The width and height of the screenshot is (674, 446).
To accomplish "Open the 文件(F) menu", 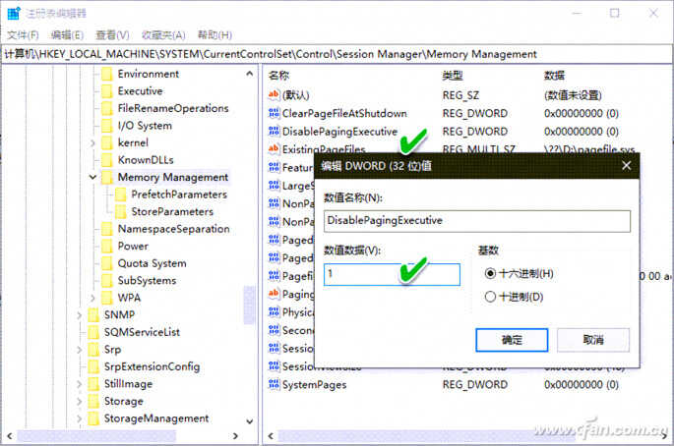I will [22, 34].
